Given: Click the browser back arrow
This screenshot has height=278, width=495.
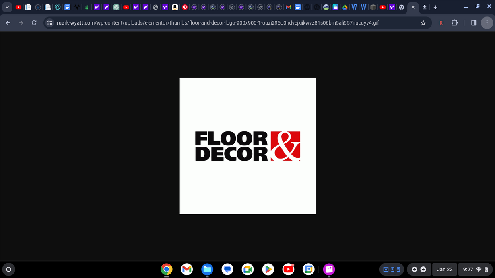Looking at the screenshot, I should click(8, 23).
